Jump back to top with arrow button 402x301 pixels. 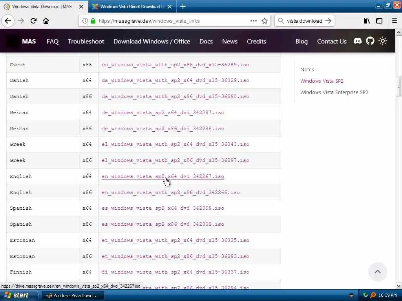pyautogui.click(x=377, y=272)
